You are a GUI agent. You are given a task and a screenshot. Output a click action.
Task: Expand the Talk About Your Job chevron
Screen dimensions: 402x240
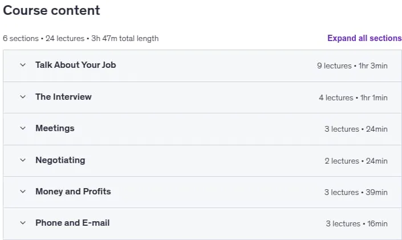(x=23, y=65)
